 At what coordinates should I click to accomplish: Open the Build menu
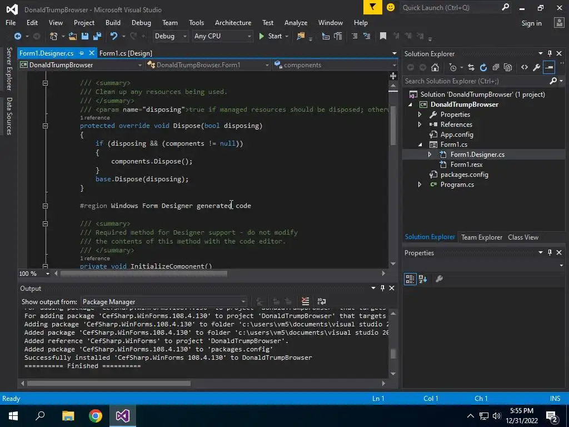[x=113, y=22]
